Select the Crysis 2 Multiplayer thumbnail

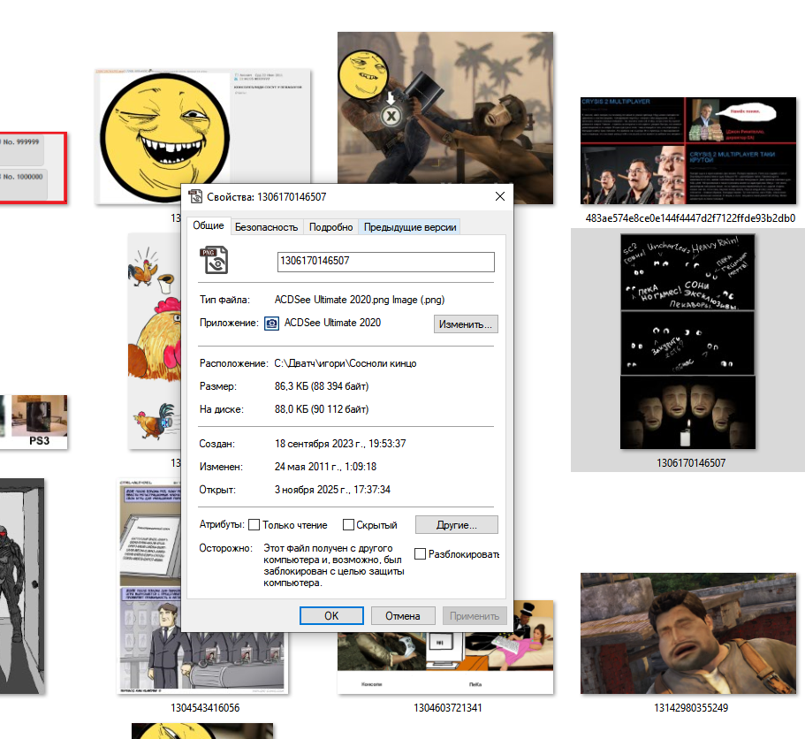(x=688, y=150)
